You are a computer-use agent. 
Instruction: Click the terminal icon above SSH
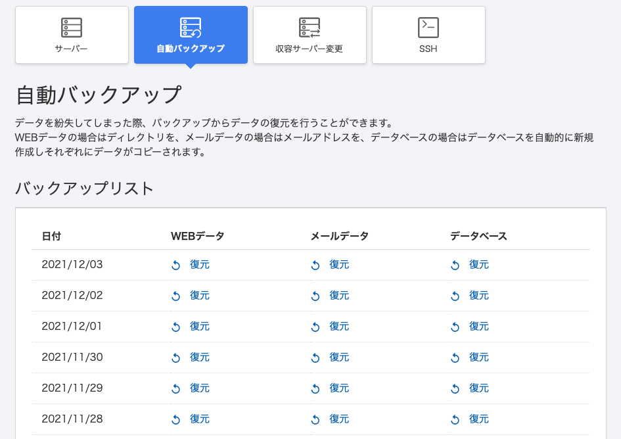pos(428,28)
